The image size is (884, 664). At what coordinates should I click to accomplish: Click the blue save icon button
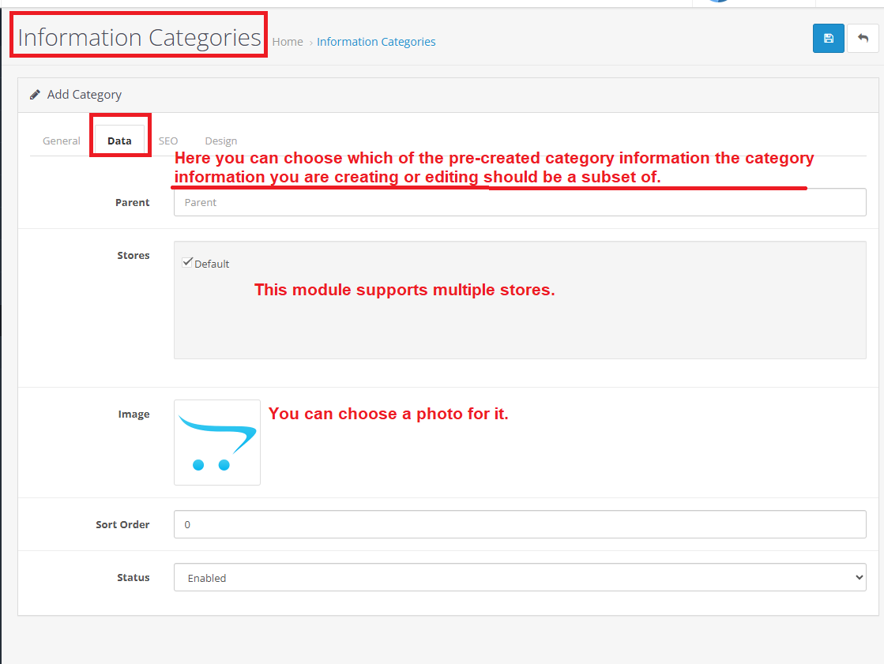(828, 39)
